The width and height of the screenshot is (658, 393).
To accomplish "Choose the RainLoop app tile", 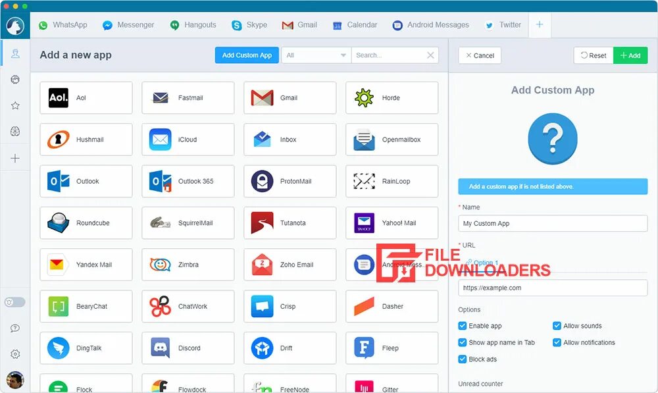I will (392, 181).
